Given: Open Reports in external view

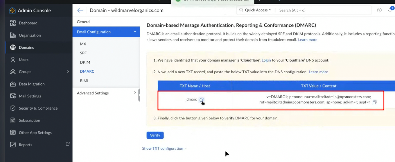Looking at the screenshot, I should (68, 144).
